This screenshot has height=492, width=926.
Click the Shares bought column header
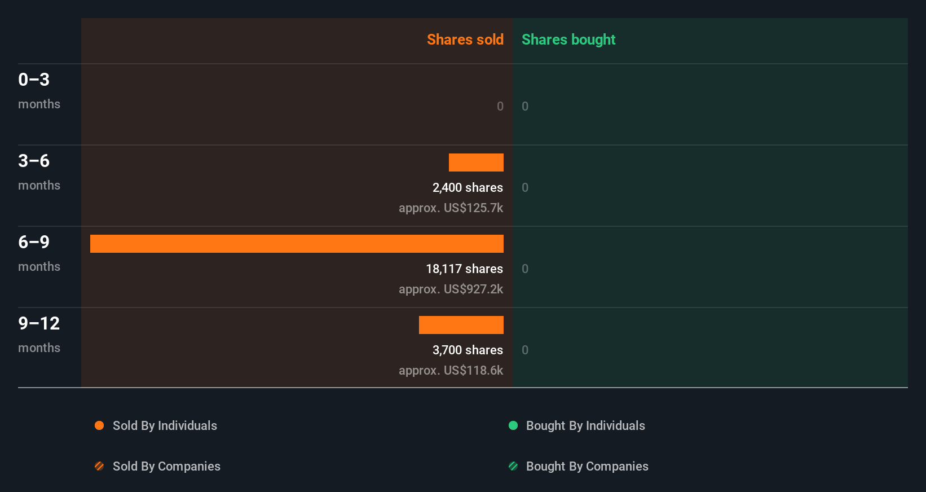(568, 39)
